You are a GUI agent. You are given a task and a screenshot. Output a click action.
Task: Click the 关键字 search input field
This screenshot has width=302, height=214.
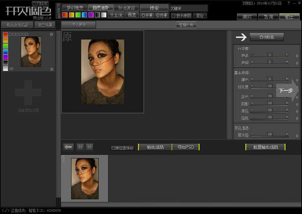188,8
